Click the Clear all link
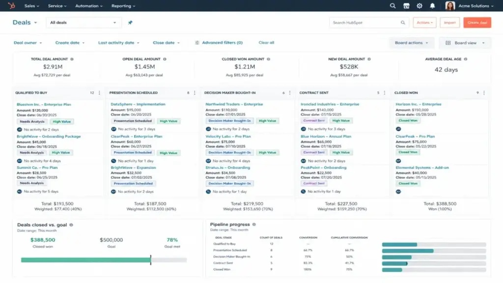 [266, 42]
